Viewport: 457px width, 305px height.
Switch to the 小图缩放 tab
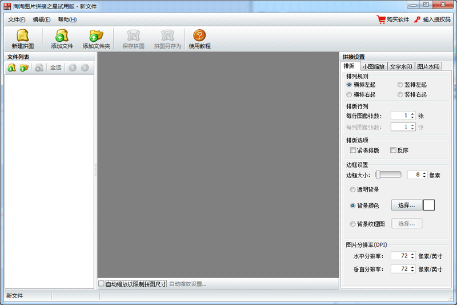click(374, 66)
